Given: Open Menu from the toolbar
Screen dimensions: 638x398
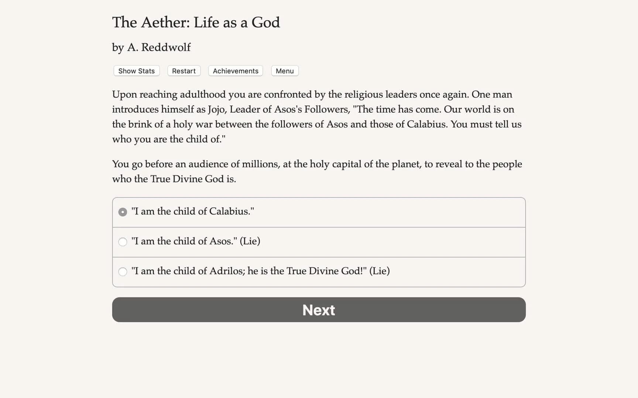Looking at the screenshot, I should pos(284,71).
